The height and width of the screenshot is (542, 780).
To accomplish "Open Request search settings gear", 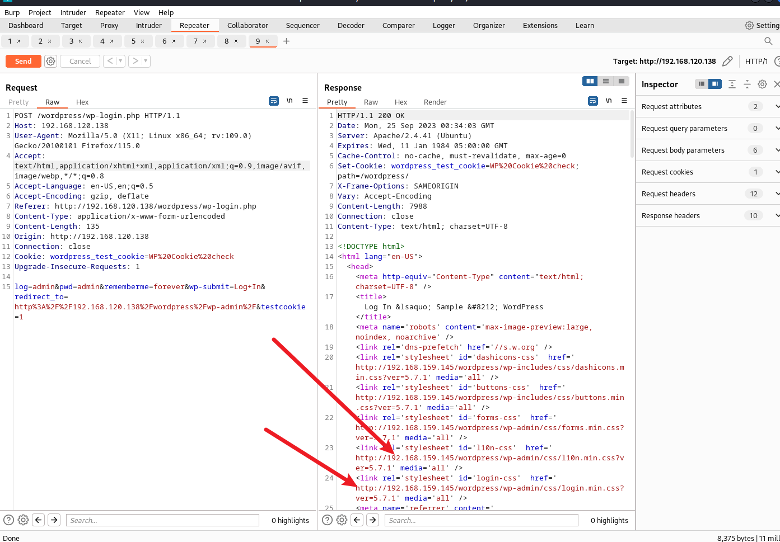I will tap(23, 520).
